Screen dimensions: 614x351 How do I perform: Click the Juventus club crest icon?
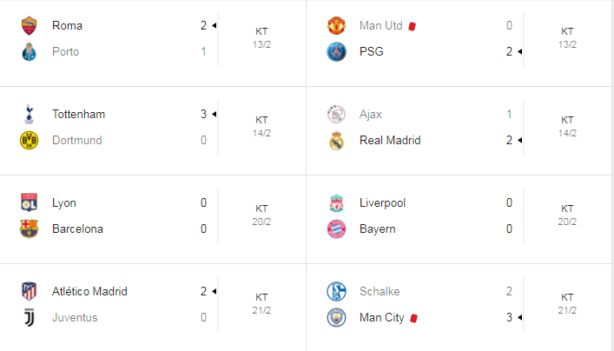29,318
